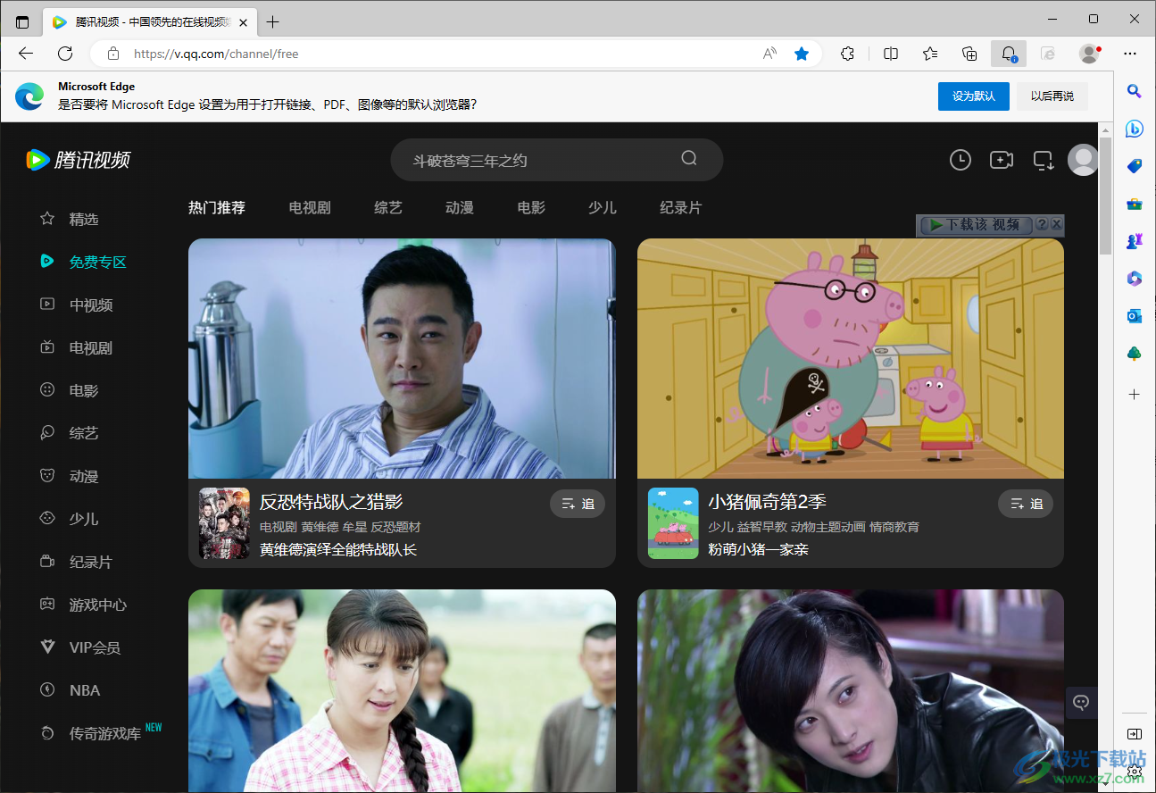Open the browser Extensions puzzle icon
This screenshot has width=1156, height=793.
(848, 54)
